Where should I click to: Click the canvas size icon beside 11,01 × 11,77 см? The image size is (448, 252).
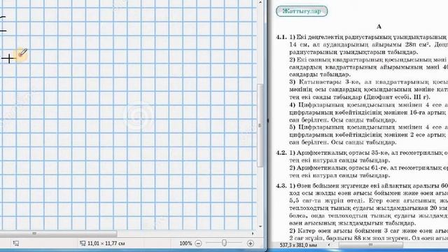tap(83, 244)
